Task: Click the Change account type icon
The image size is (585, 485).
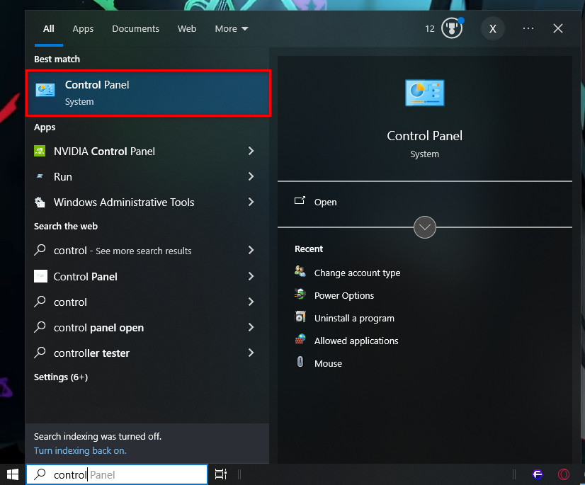Action: point(300,271)
